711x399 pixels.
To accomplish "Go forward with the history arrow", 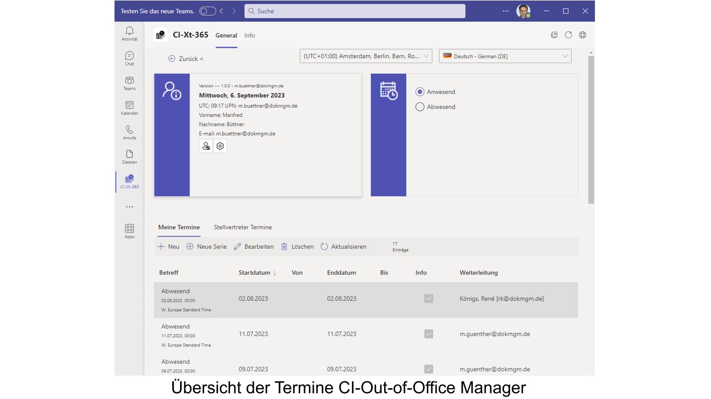I will 234,11.
